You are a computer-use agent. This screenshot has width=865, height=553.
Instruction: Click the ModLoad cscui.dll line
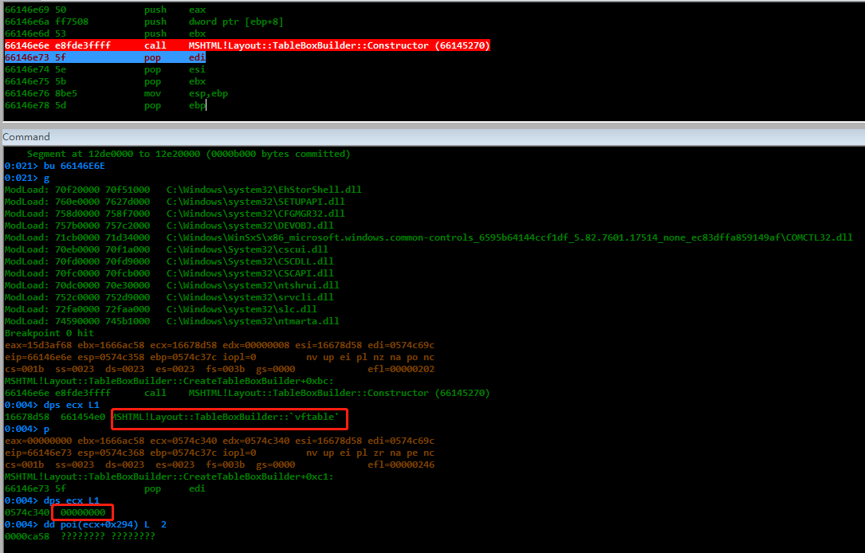[167, 249]
